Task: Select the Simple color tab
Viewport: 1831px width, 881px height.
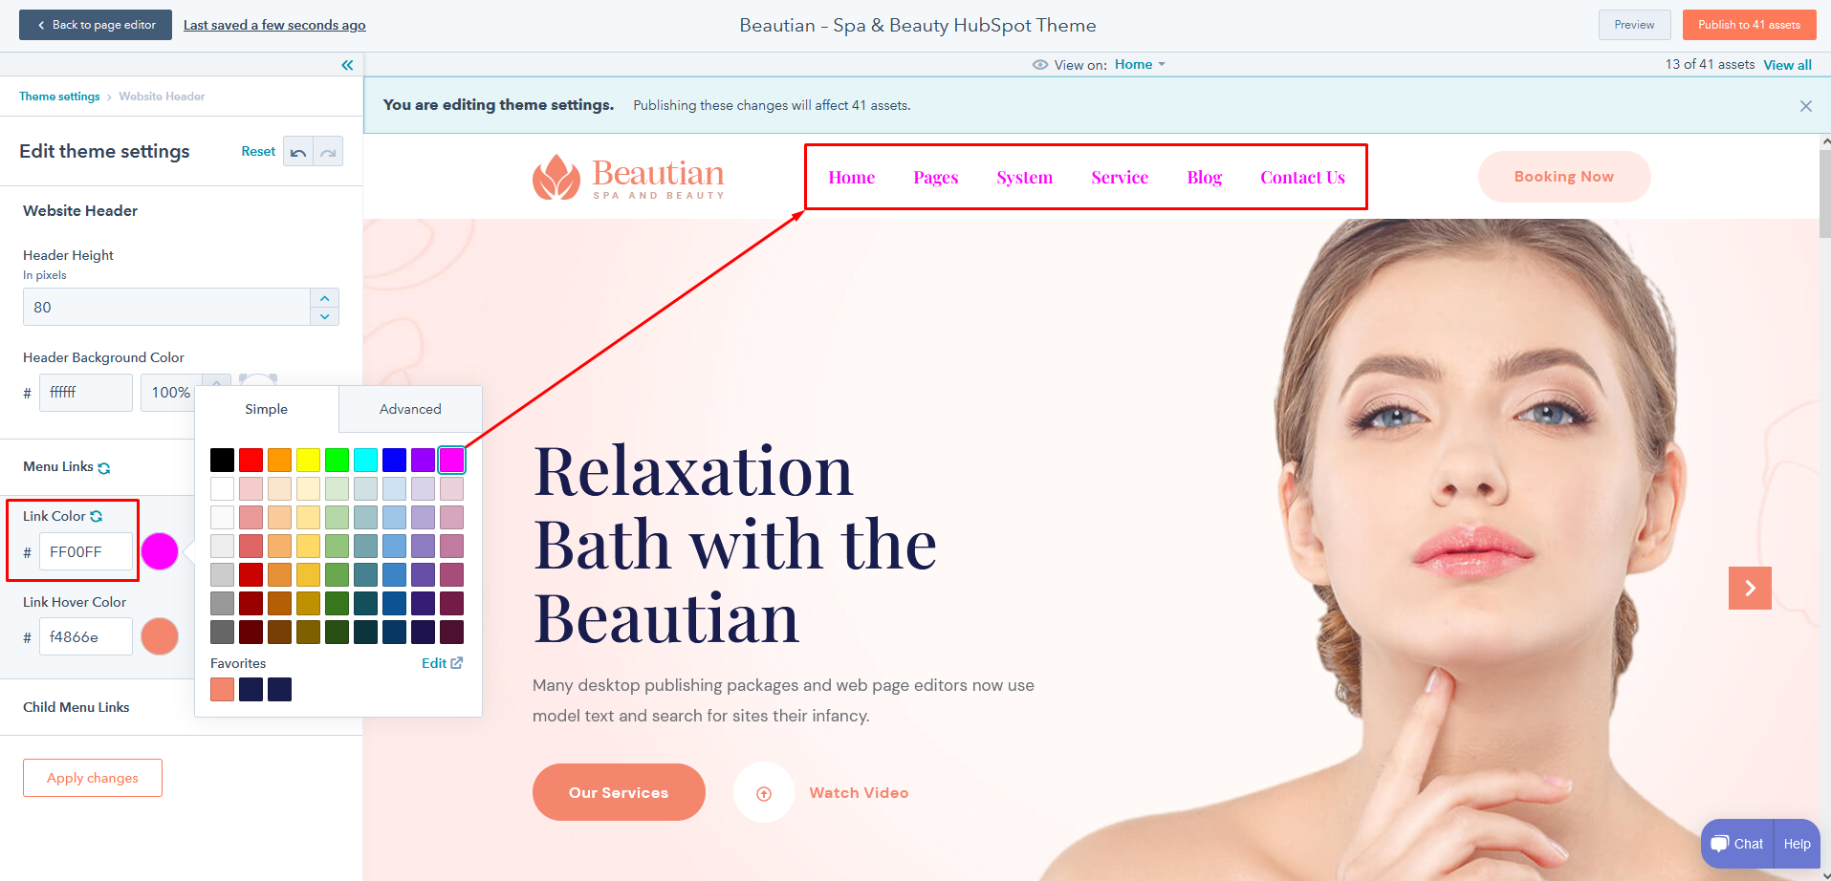Action: tap(267, 409)
